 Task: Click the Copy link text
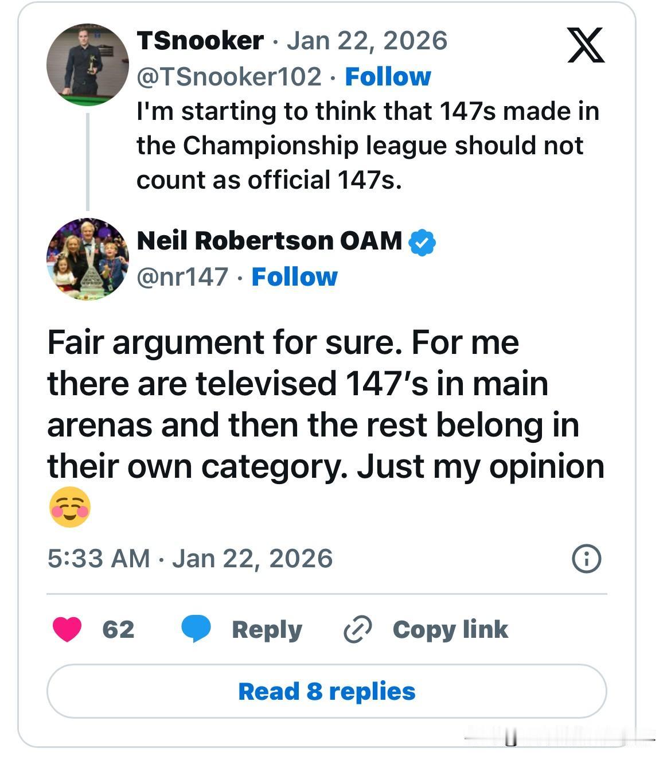[450, 629]
